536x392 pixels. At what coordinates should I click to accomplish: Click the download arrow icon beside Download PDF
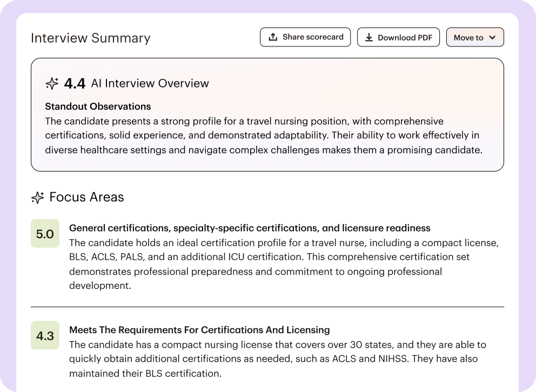click(370, 37)
